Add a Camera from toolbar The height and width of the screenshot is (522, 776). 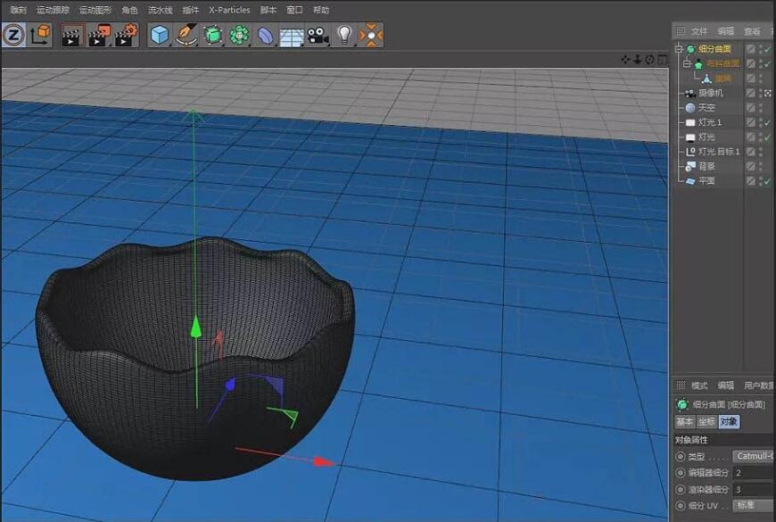coord(318,36)
